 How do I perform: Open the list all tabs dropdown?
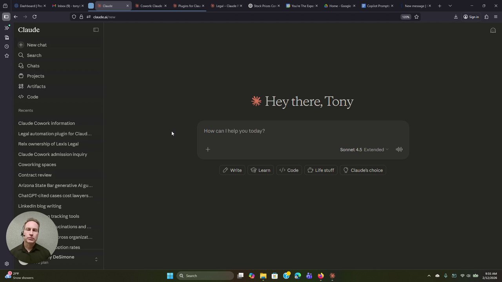pyautogui.click(x=450, y=6)
